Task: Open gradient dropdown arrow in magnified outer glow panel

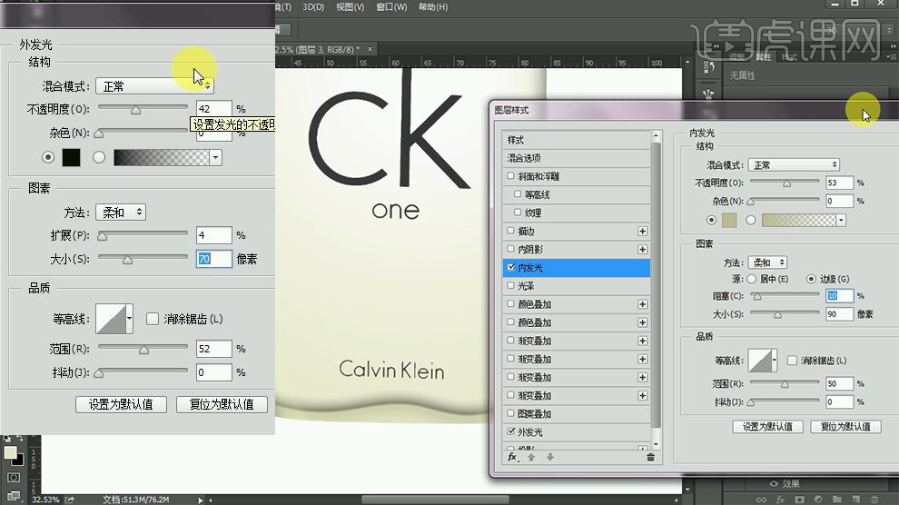Action: click(215, 158)
